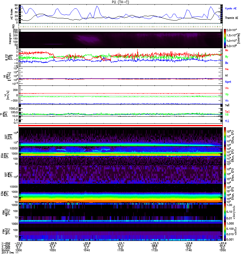Select the time label '1040' on bottom axis
Screen dimensions: 241x257
point(86,250)
